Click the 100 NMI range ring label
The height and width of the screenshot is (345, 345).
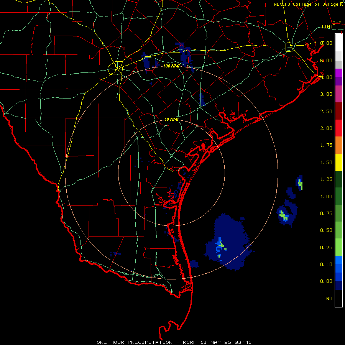click(x=171, y=66)
